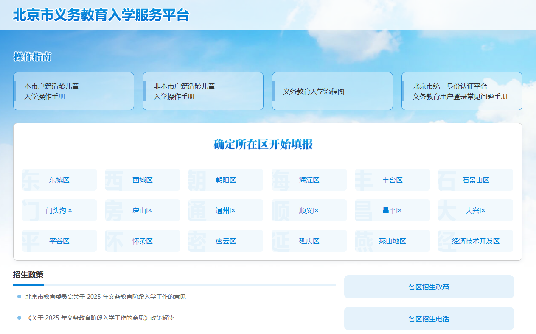Screen dimensions: 536x334
Task: Pick 通州区 district
Action: tap(226, 211)
